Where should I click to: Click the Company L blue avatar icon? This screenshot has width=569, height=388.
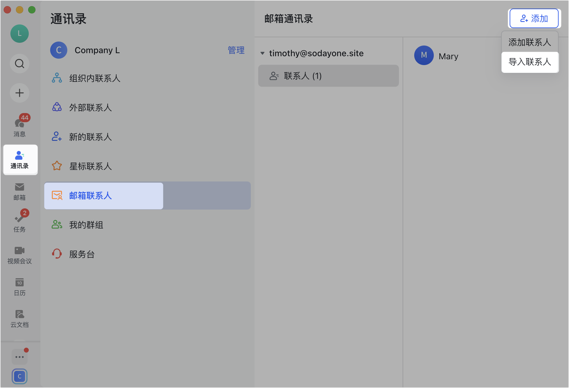click(x=59, y=50)
